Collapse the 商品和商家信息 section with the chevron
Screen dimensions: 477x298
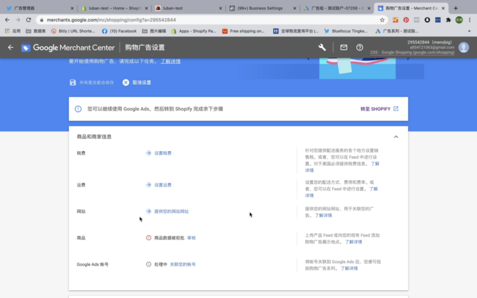[396, 137]
